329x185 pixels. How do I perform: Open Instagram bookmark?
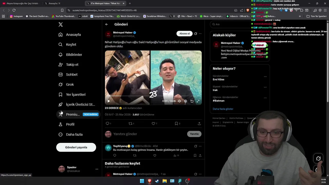point(16,16)
